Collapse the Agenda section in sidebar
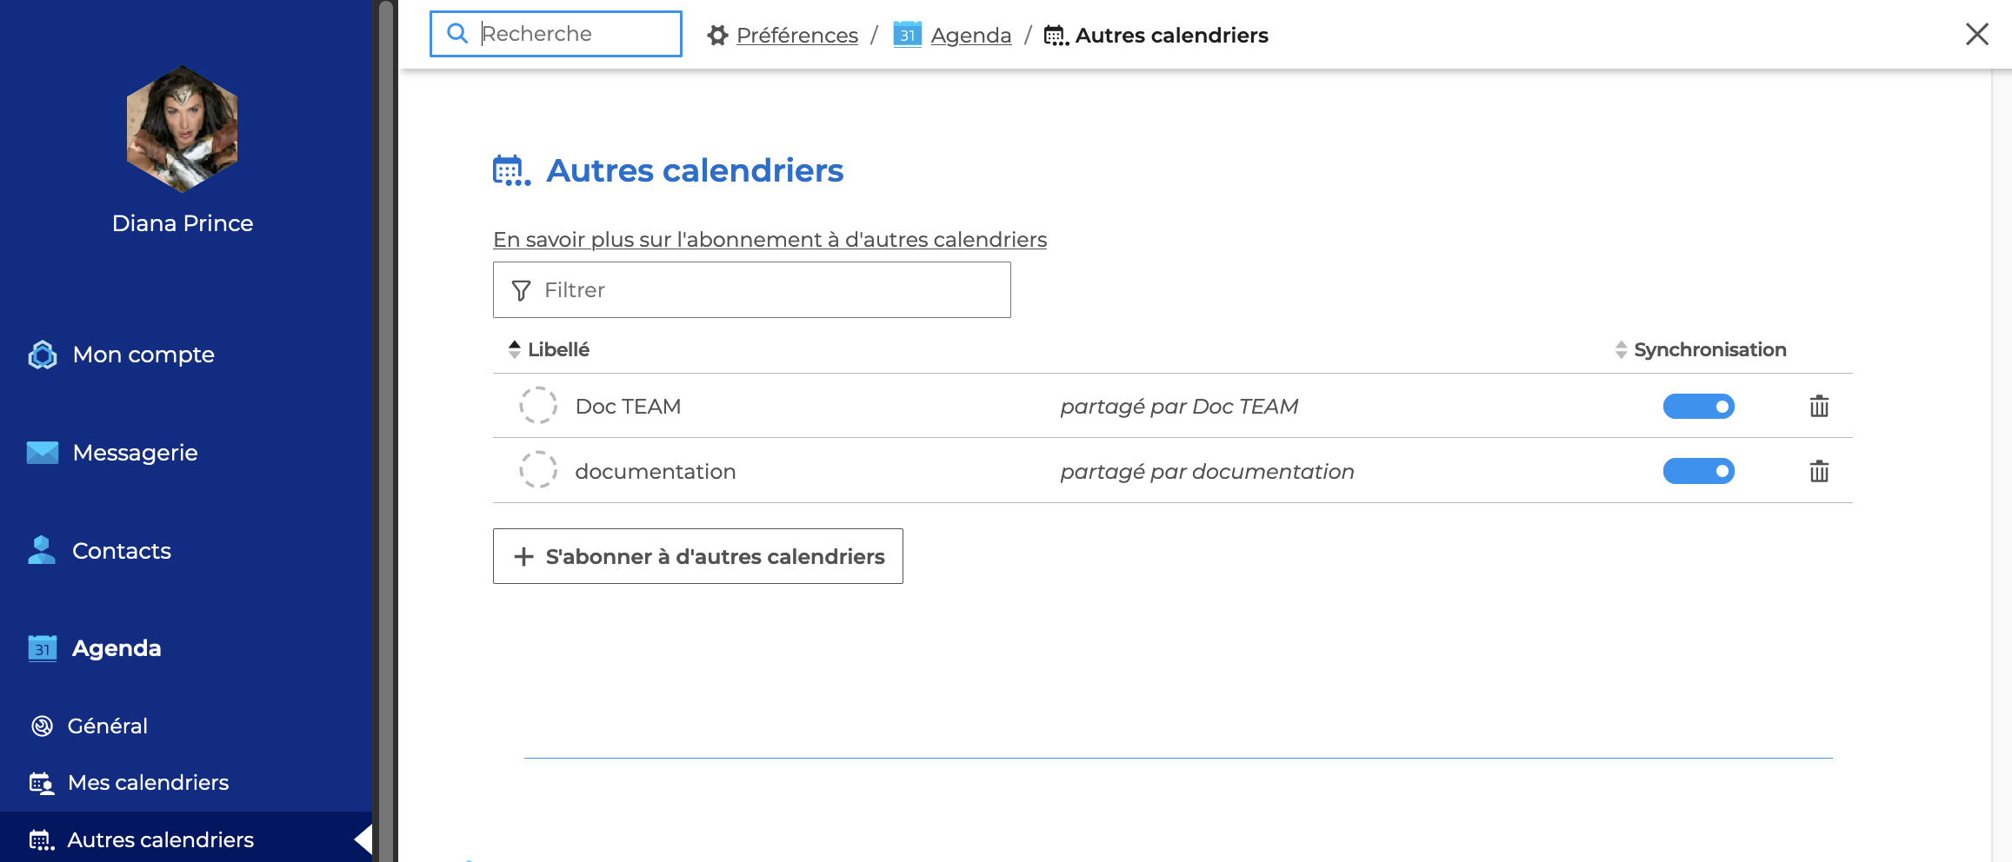This screenshot has height=862, width=2012. pos(117,648)
